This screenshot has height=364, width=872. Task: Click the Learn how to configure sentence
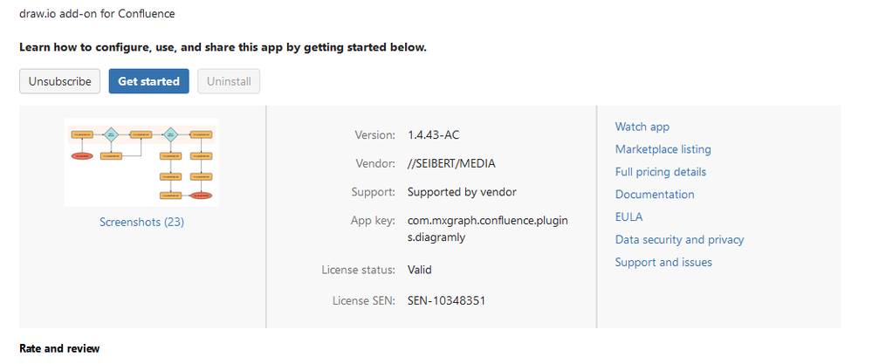point(223,47)
